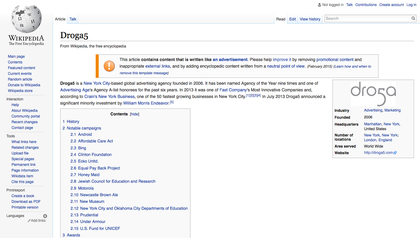Click citation reference [5]
420x238 pixels.
pos(172,102)
